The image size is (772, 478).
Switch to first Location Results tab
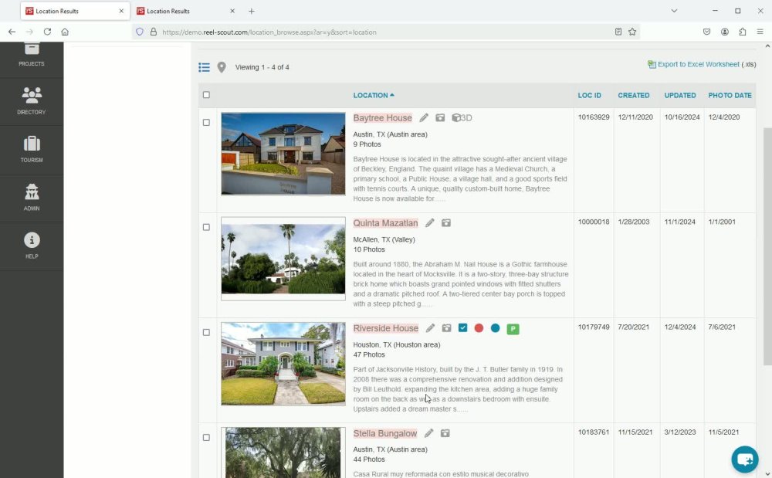(75, 11)
